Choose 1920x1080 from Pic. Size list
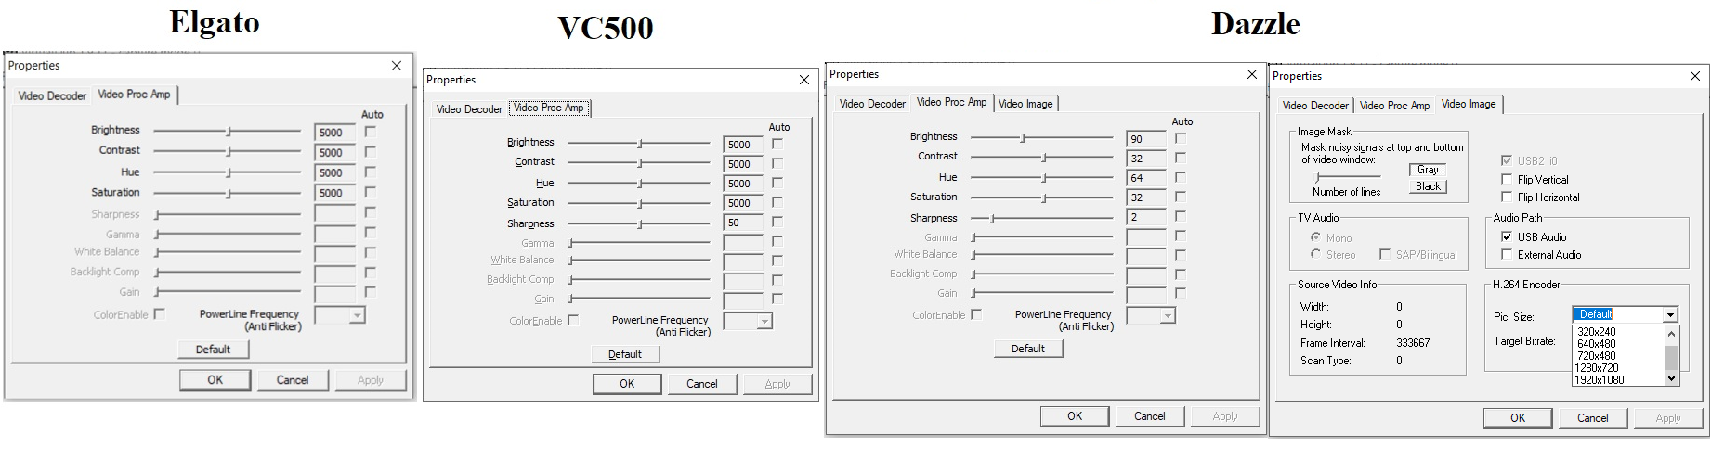This screenshot has width=1724, height=471. pyautogui.click(x=1617, y=380)
